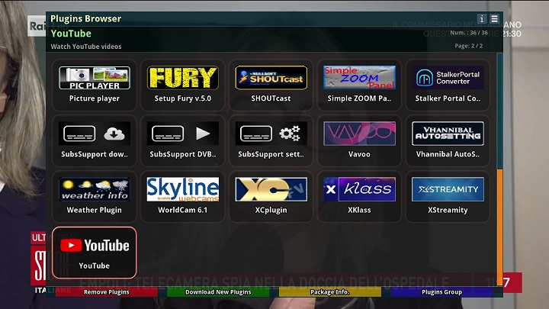Click the 'Page: 2 / 2' indicator
Image resolution: width=549 pixels, height=309 pixels.
[x=468, y=46]
